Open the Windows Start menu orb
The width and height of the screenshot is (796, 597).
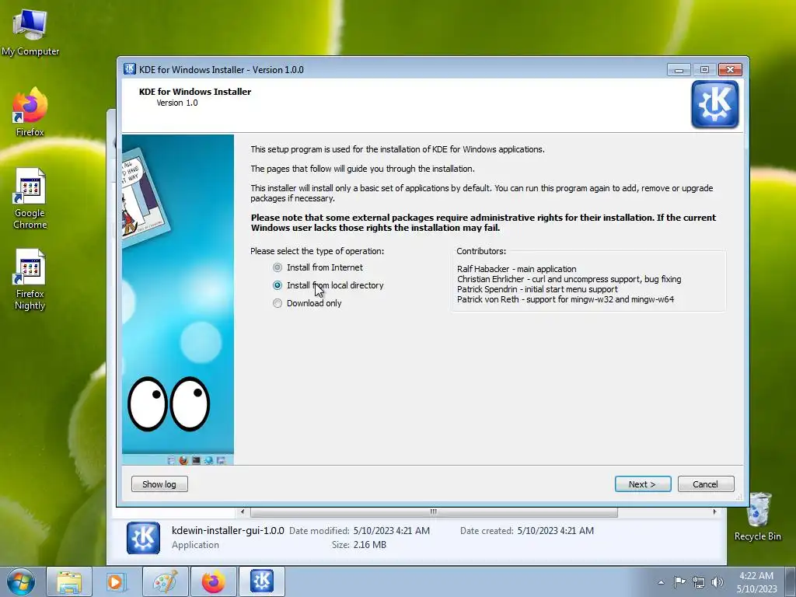[x=21, y=581]
